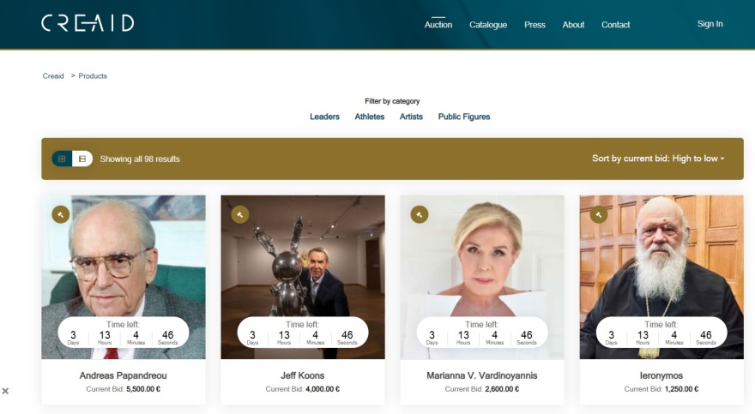This screenshot has width=755, height=414.
Task: Open the Auction menu item
Action: coord(438,25)
